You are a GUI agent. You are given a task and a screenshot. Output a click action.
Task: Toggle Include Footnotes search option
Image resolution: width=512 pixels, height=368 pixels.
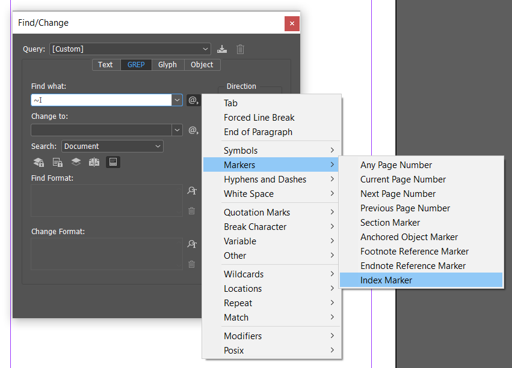pos(113,162)
